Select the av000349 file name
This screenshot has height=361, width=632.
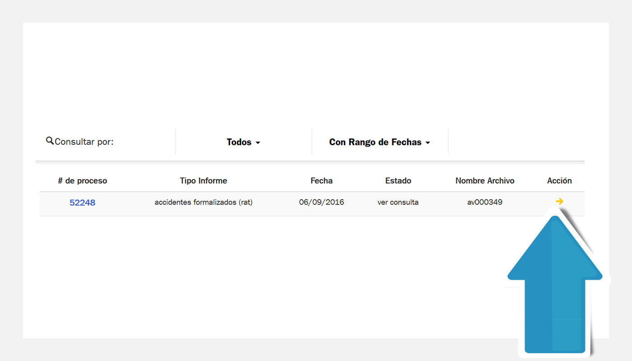pos(485,202)
